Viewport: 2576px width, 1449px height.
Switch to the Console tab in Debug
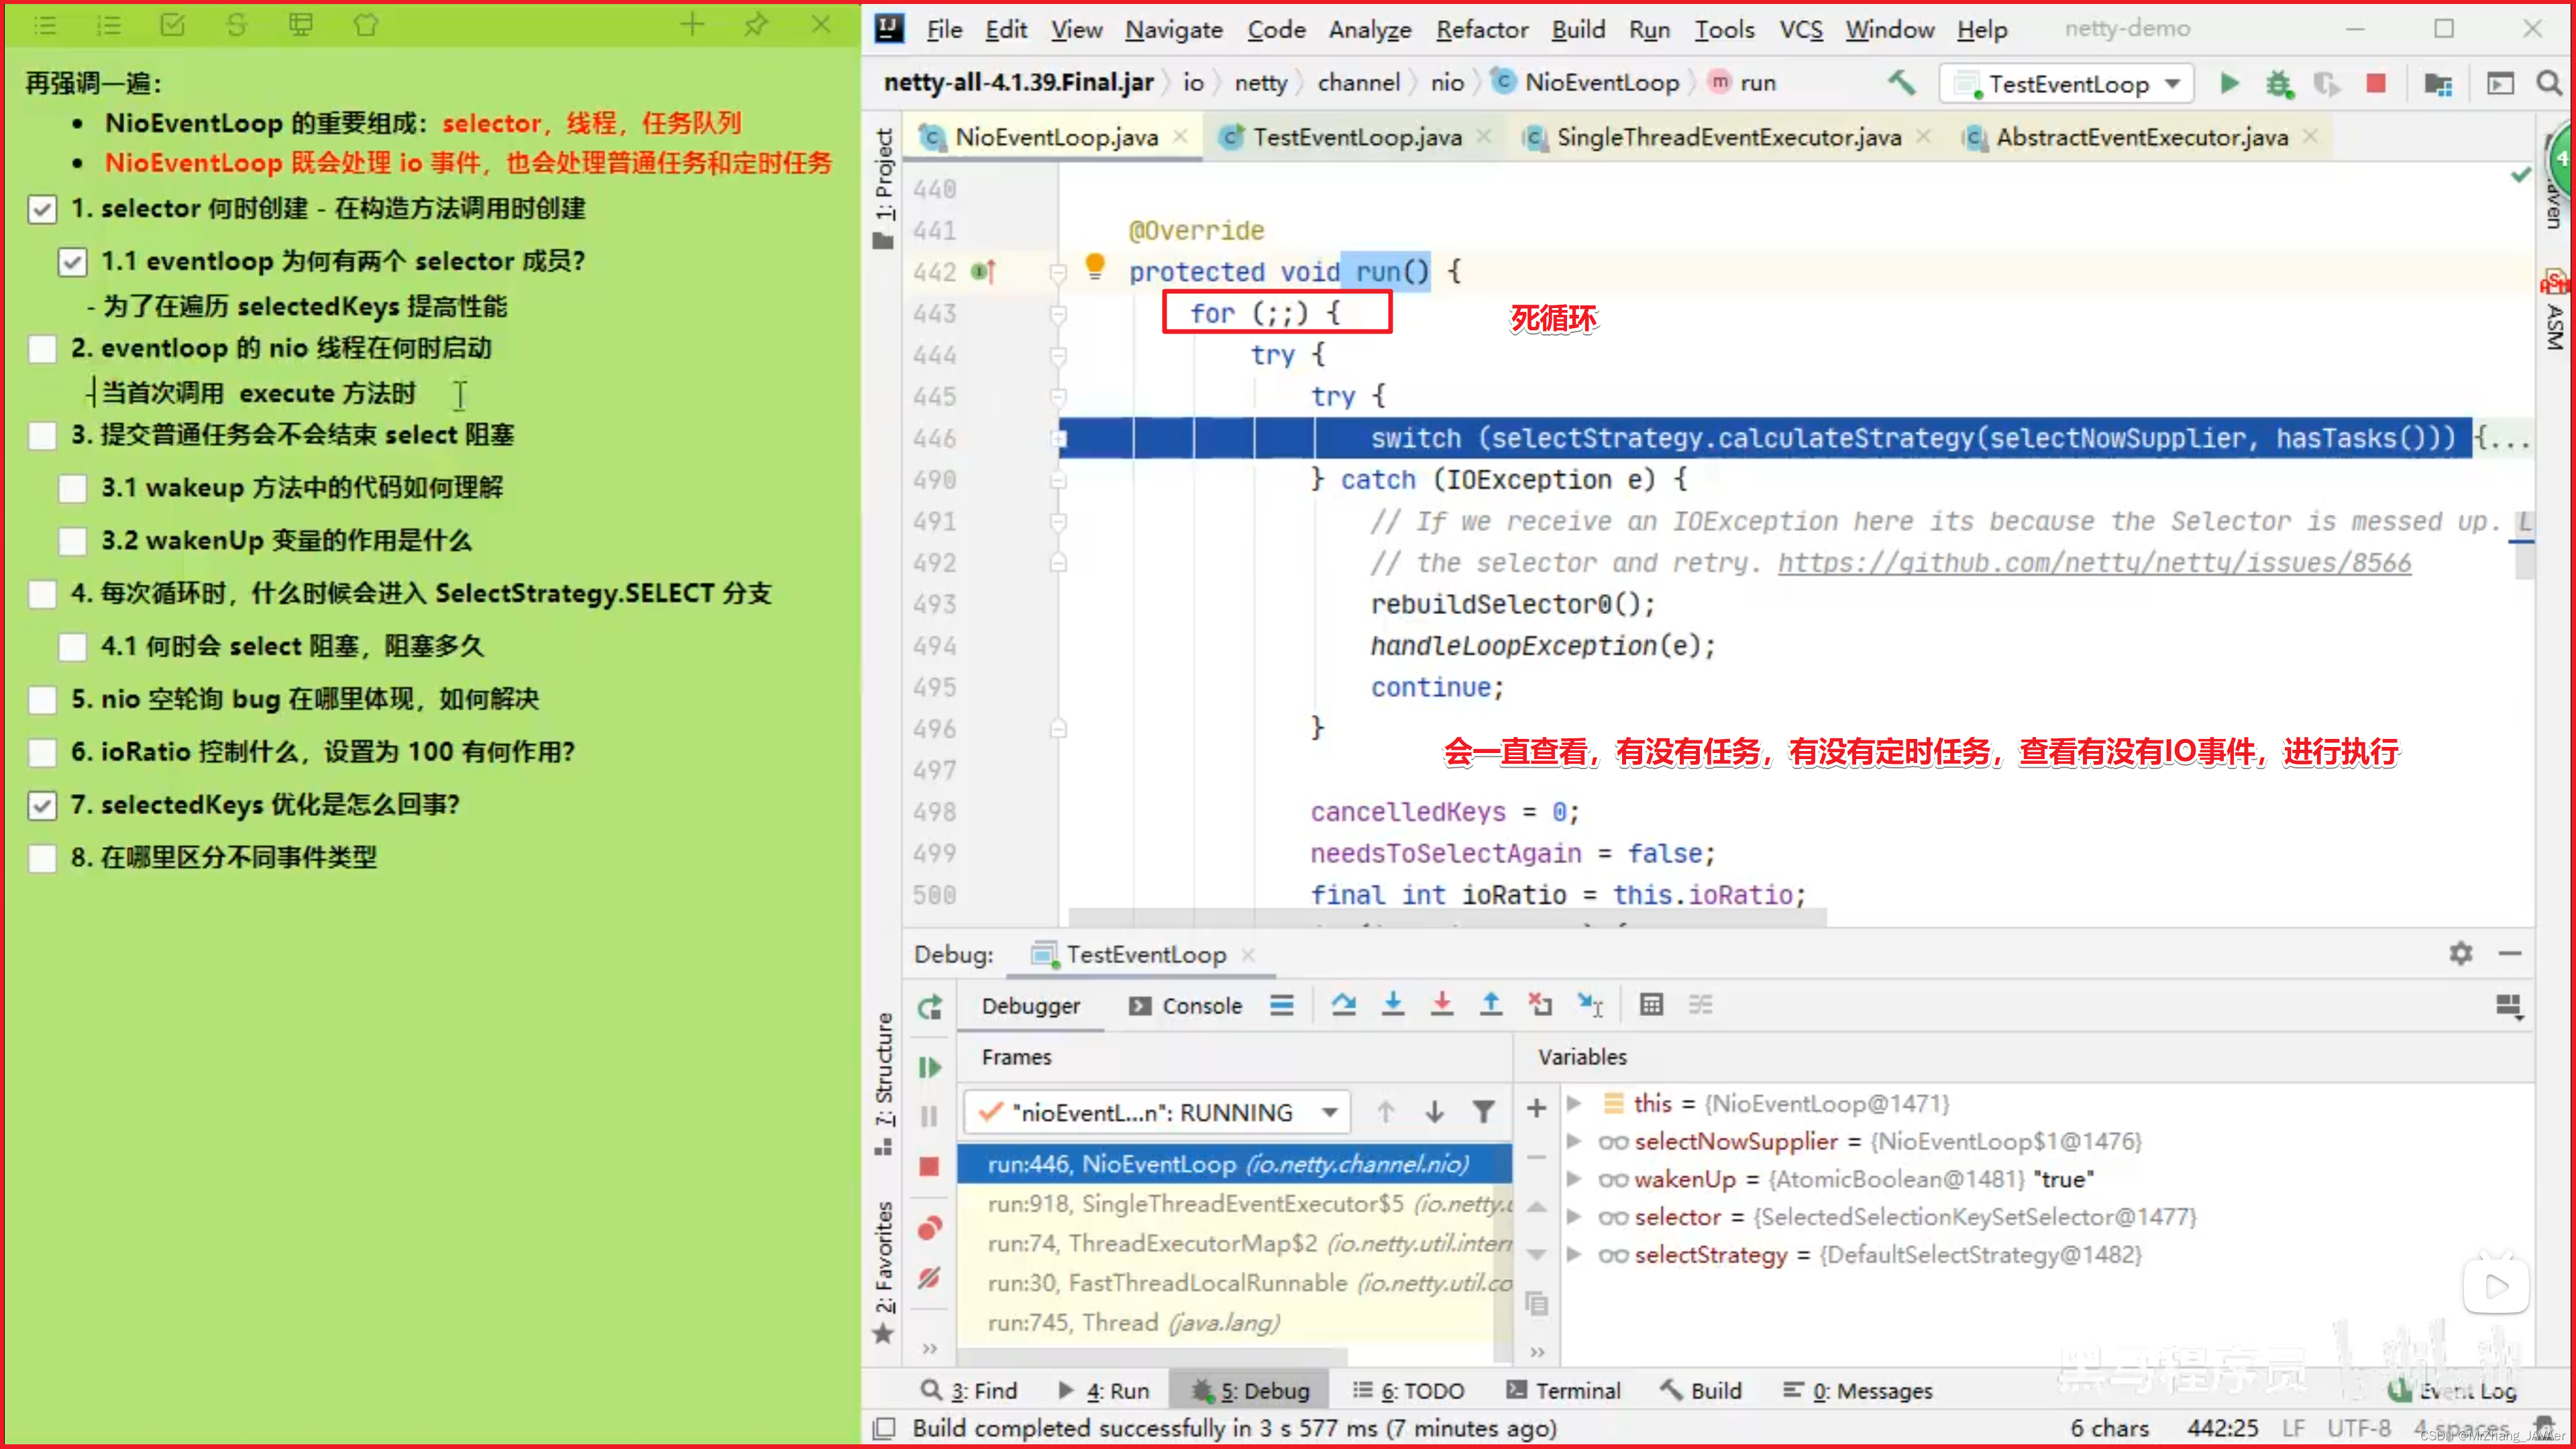(x=1186, y=1007)
